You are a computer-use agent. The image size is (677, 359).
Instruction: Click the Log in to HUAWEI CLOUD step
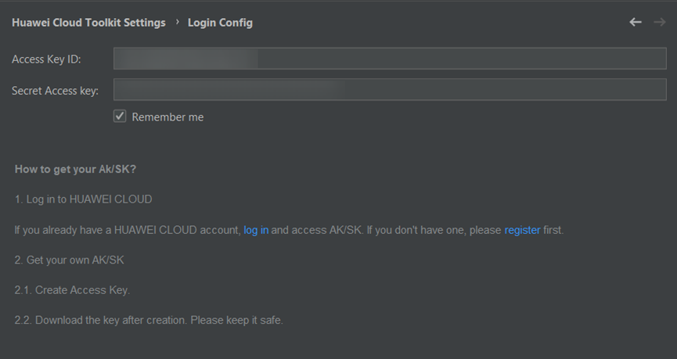(83, 199)
